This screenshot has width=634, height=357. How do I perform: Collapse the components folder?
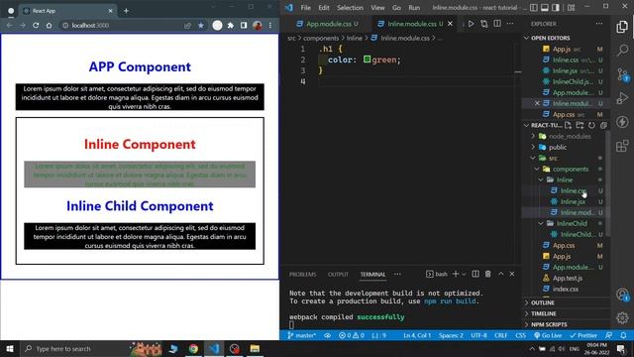[537, 169]
